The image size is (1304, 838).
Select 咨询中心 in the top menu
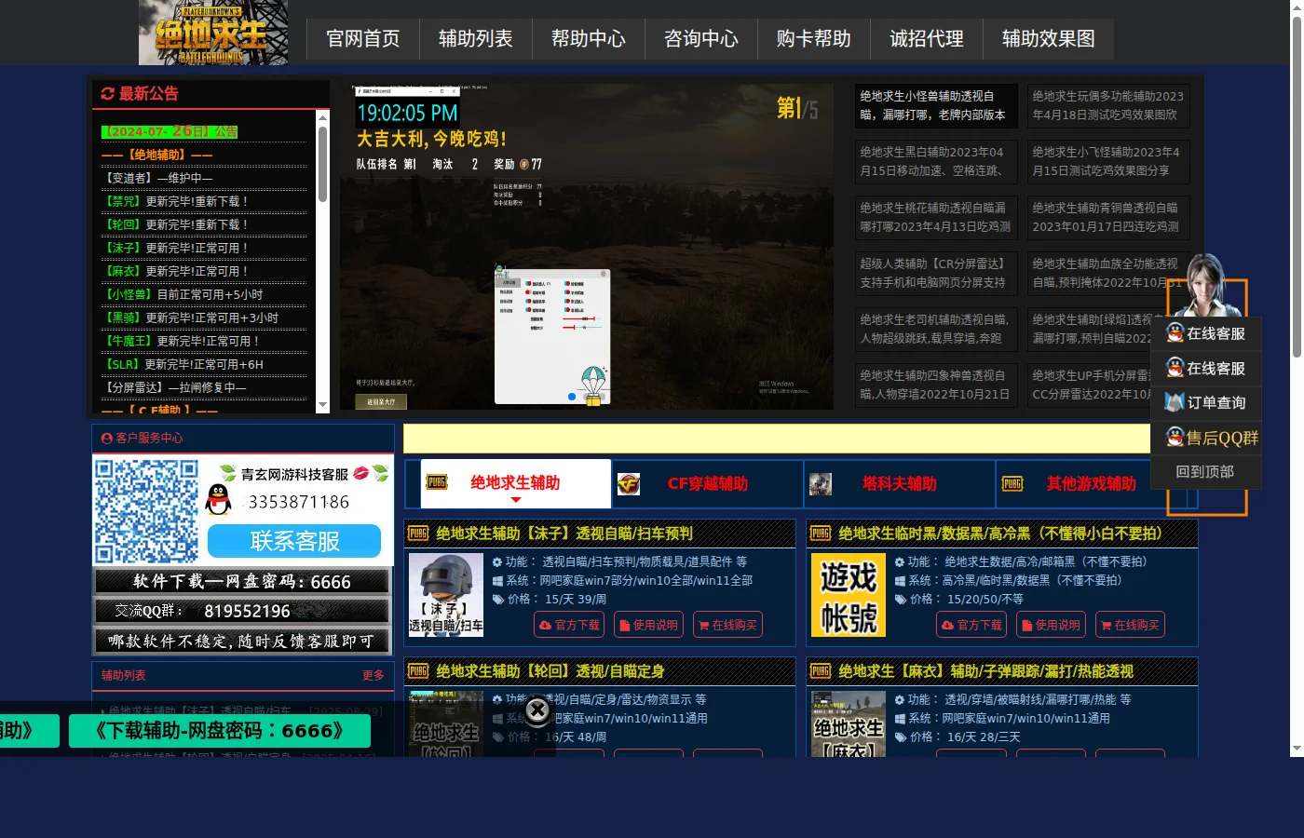coord(701,39)
